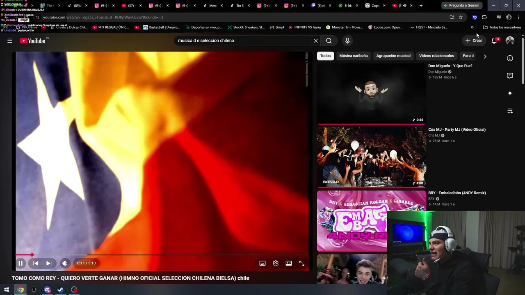
Task: Click the YouTube page scrollbar
Action: [523, 61]
